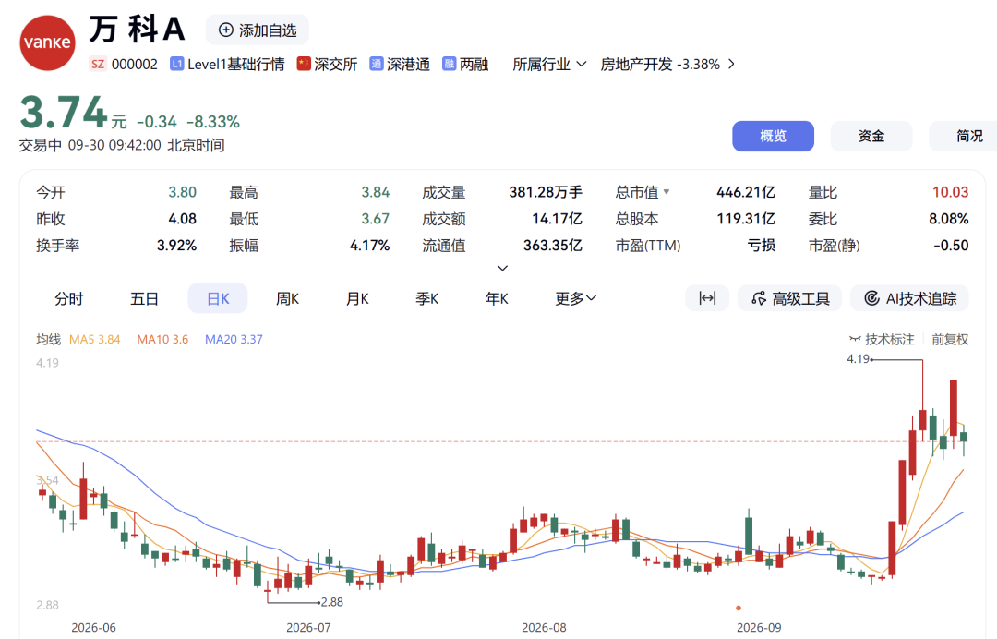Click the 流通值 value 363.35亿

(553, 246)
